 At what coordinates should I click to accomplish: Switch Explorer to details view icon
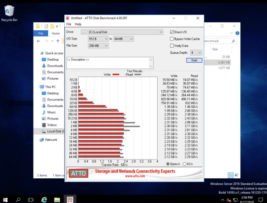230,175
